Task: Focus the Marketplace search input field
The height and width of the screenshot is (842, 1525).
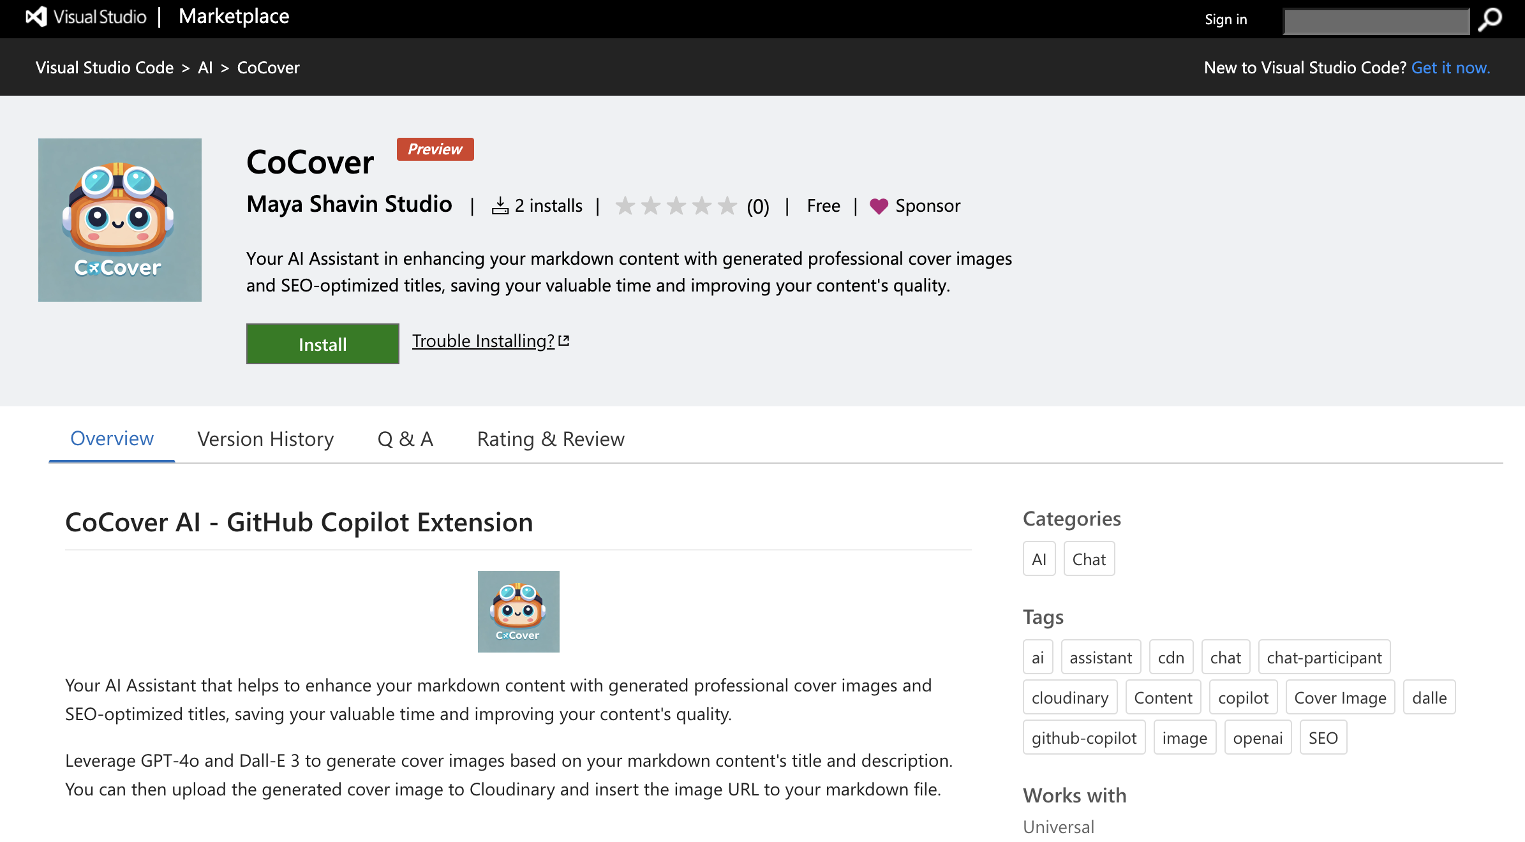Action: (1376, 21)
